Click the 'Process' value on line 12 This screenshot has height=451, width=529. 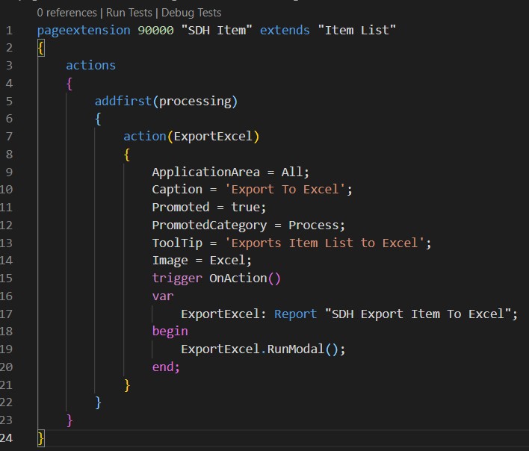pos(314,225)
